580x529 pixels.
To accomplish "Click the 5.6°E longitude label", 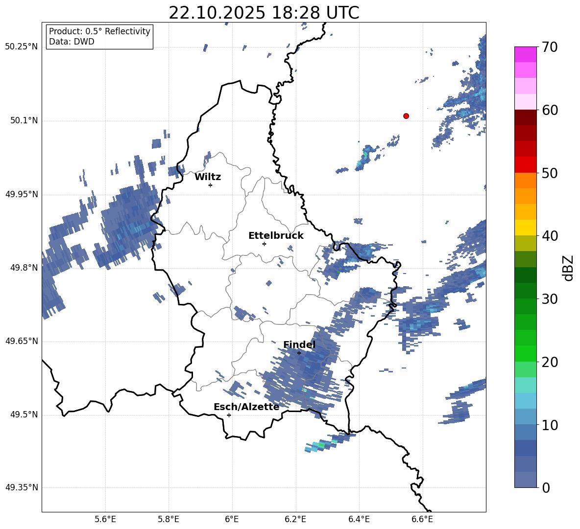I will click(x=105, y=519).
